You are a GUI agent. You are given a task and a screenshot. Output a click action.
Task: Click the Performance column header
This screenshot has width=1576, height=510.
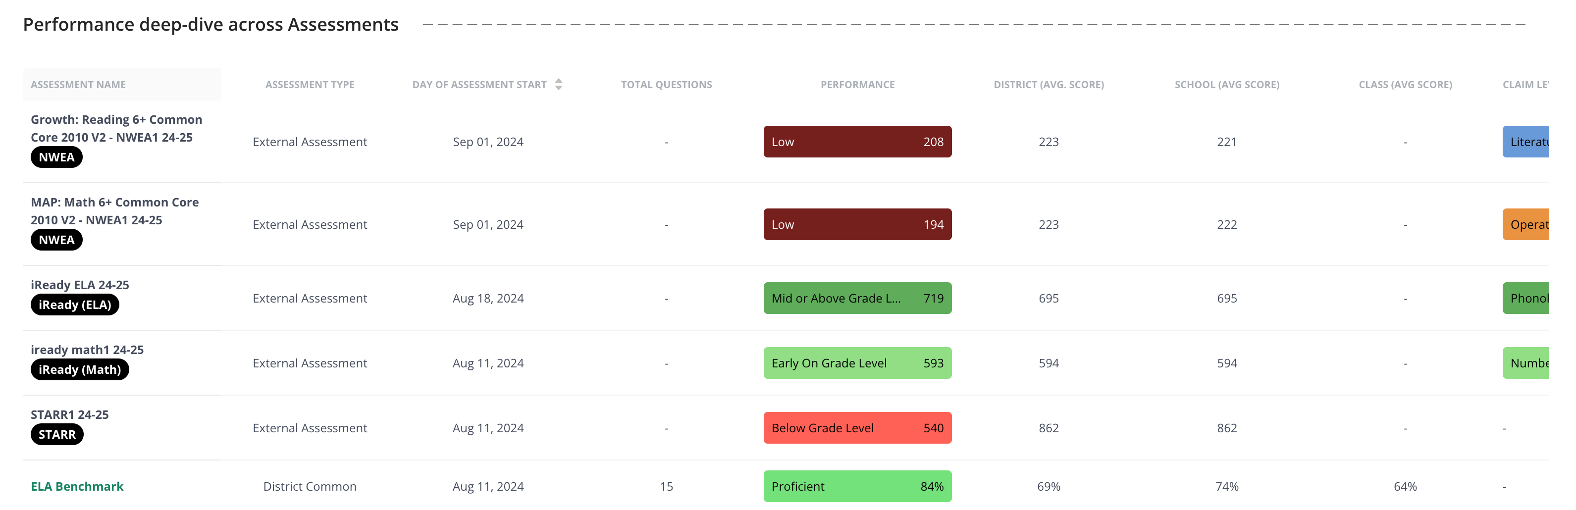(x=857, y=84)
